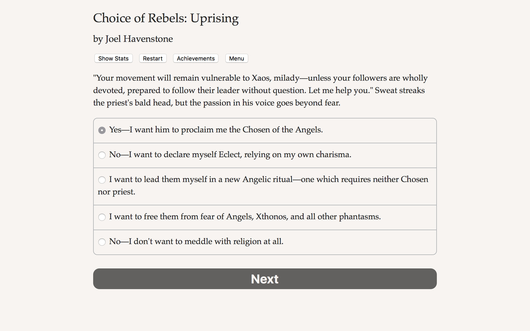Toggle the currently selected first radio circle
The image size is (530, 331).
(x=102, y=130)
